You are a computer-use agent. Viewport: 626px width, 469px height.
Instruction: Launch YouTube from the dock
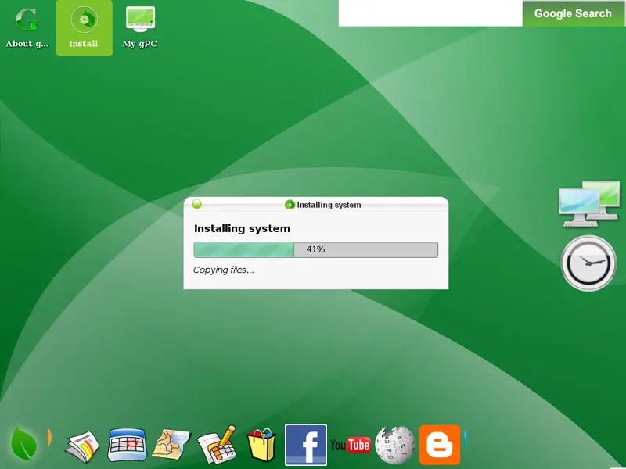pos(350,445)
